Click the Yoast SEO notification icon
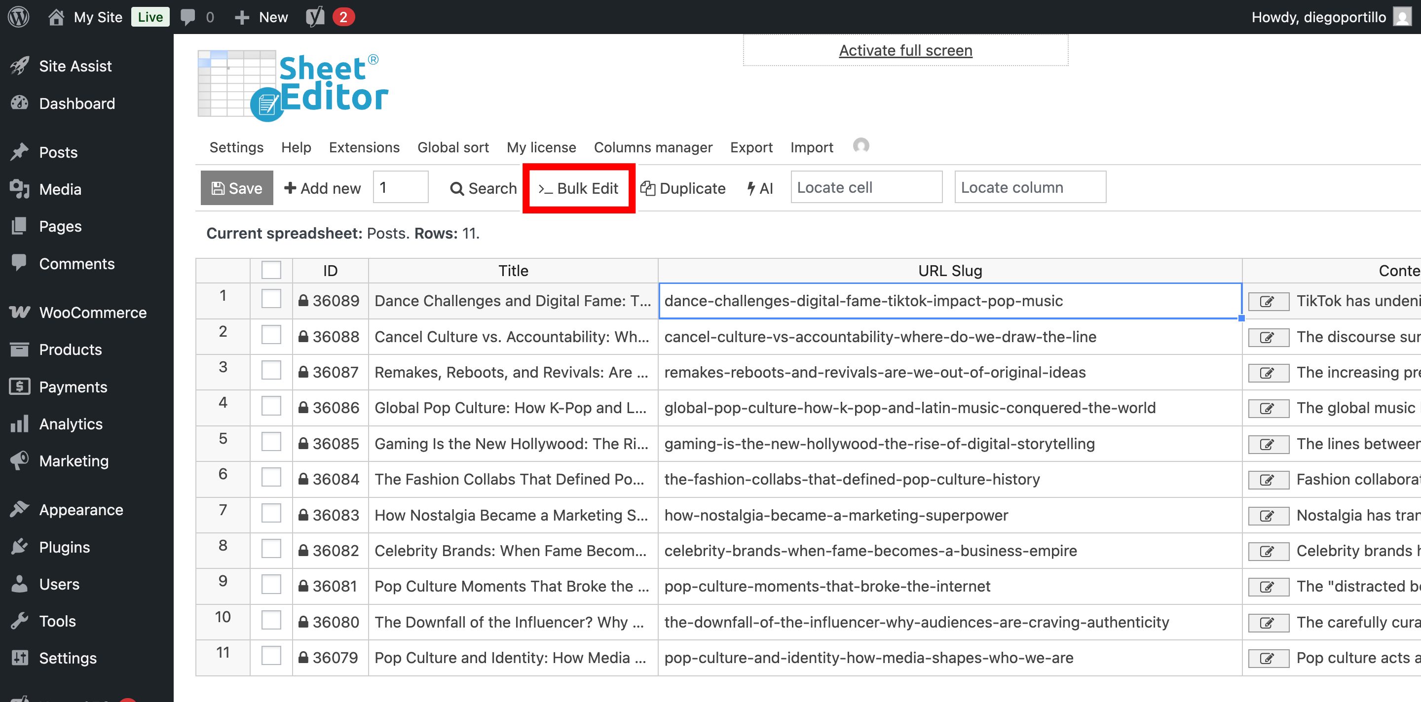The width and height of the screenshot is (1421, 702). (314, 17)
